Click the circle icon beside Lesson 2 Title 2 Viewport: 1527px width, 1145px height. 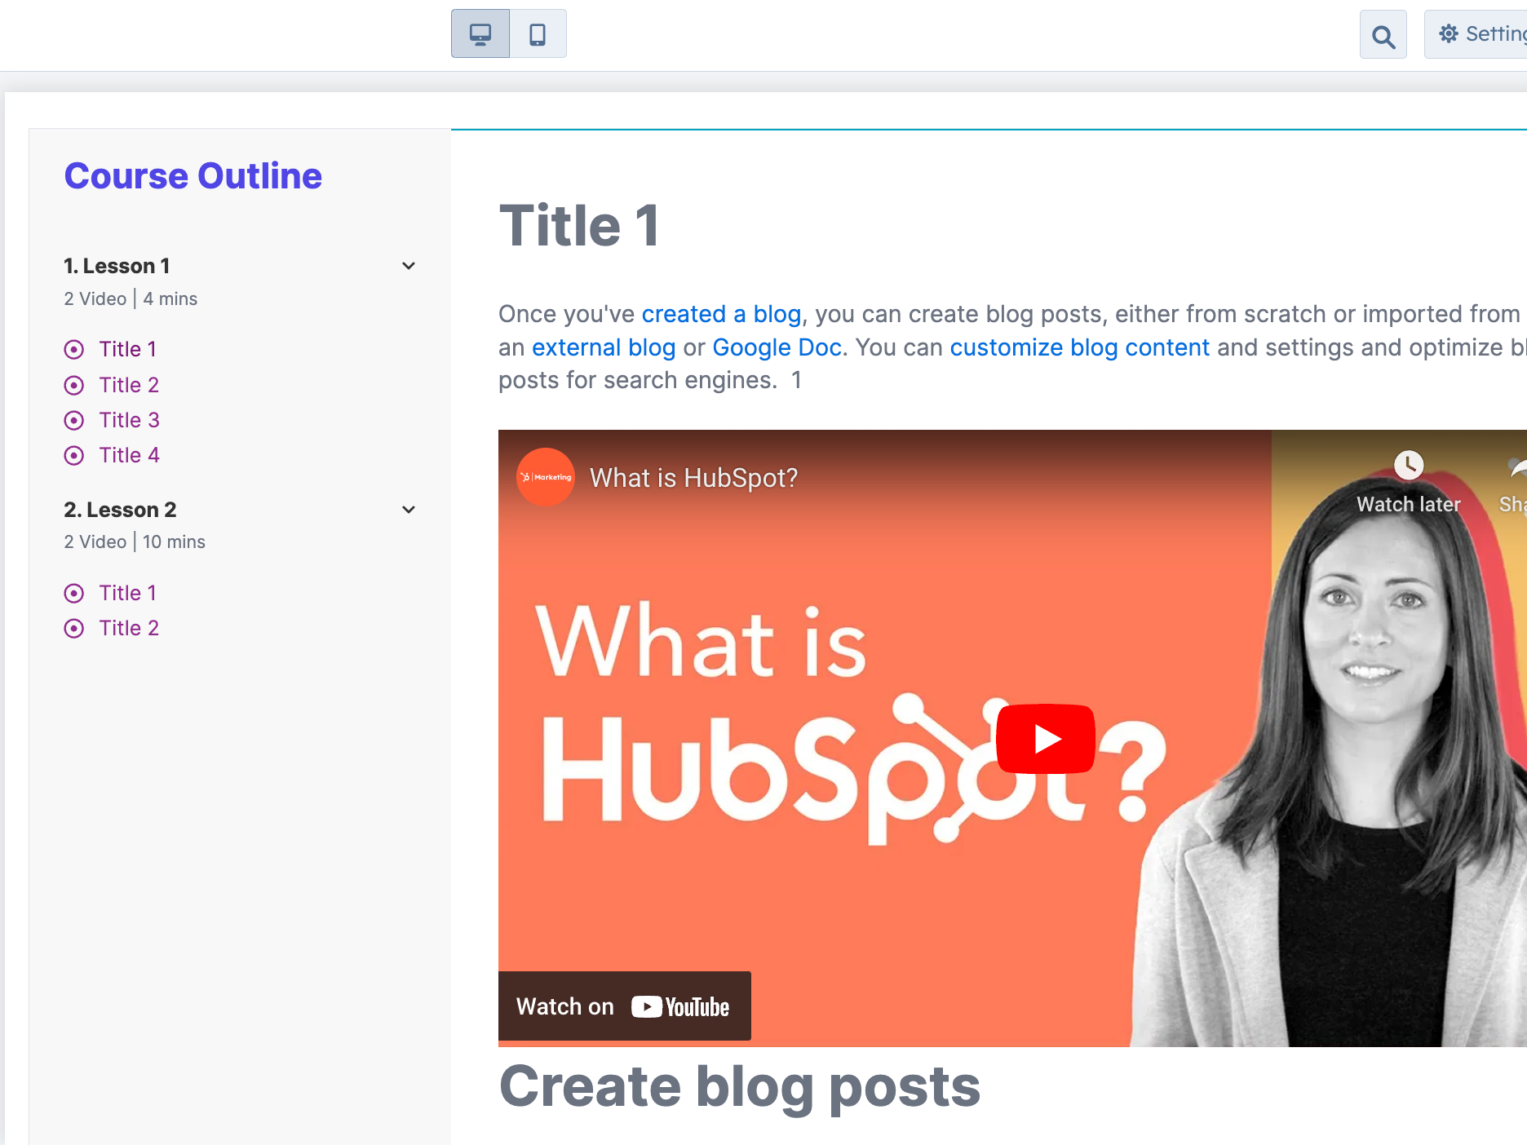[74, 629]
